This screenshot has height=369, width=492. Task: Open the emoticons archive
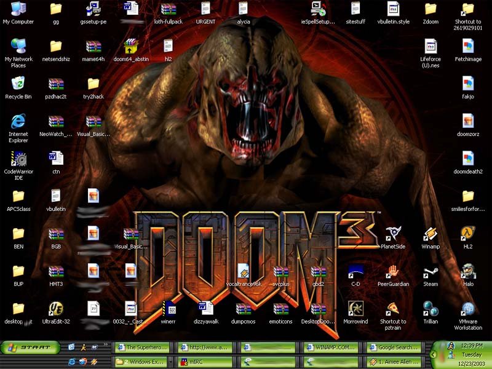point(280,312)
